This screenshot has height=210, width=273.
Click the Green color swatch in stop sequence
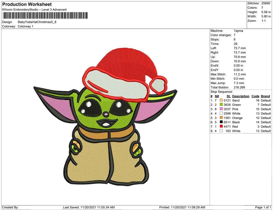221,104
